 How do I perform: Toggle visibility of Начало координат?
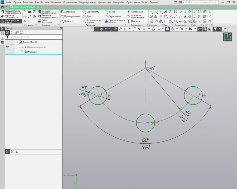tap(8, 47)
